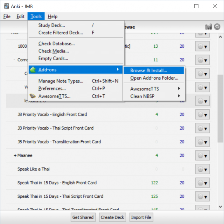The image size is (224, 224).
Task: Choose Check Database from Tools menu
Action: pos(76,43)
